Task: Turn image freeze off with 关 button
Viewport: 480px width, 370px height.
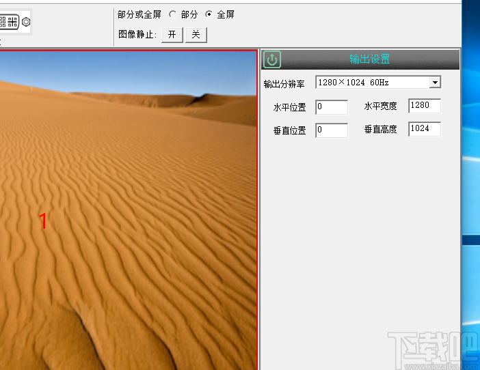Action: (196, 35)
